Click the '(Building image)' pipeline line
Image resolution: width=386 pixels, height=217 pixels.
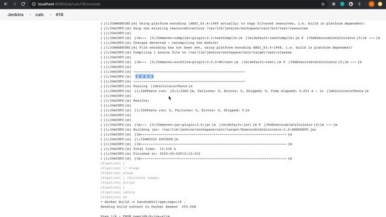[130, 178]
